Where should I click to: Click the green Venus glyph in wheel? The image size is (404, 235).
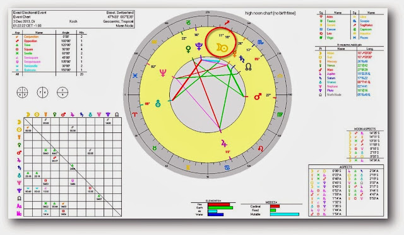pyautogui.click(x=188, y=49)
